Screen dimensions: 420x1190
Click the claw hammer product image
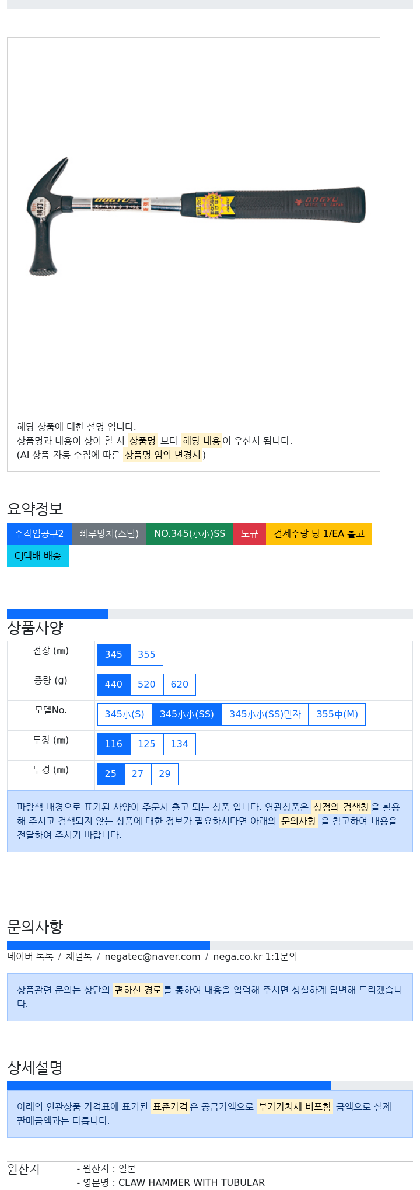click(x=196, y=217)
